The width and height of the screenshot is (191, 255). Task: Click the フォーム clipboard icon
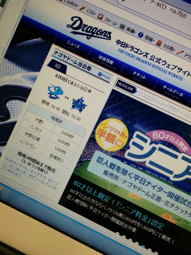point(100,16)
